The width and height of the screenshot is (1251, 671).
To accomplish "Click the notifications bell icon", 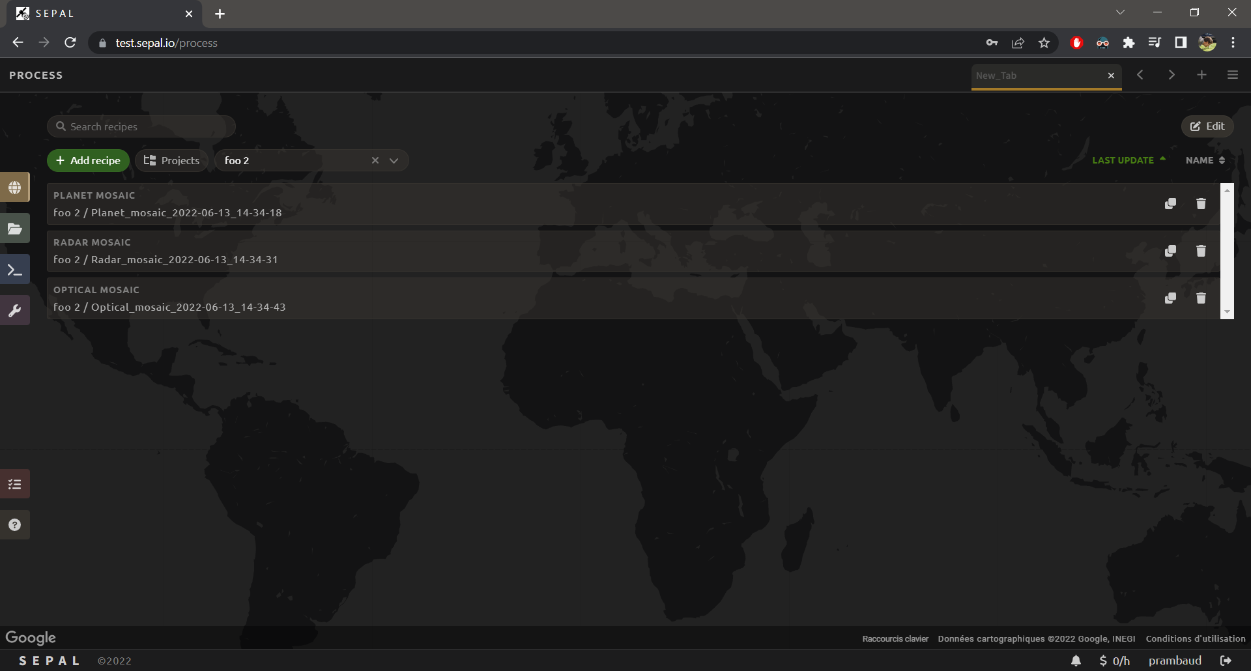I will (1076, 661).
